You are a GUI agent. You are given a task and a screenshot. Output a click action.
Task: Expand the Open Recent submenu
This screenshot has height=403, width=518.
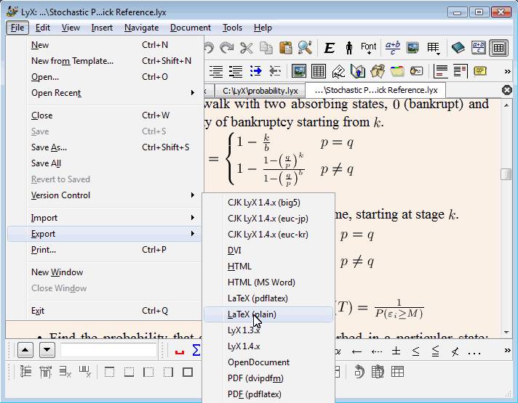click(103, 93)
